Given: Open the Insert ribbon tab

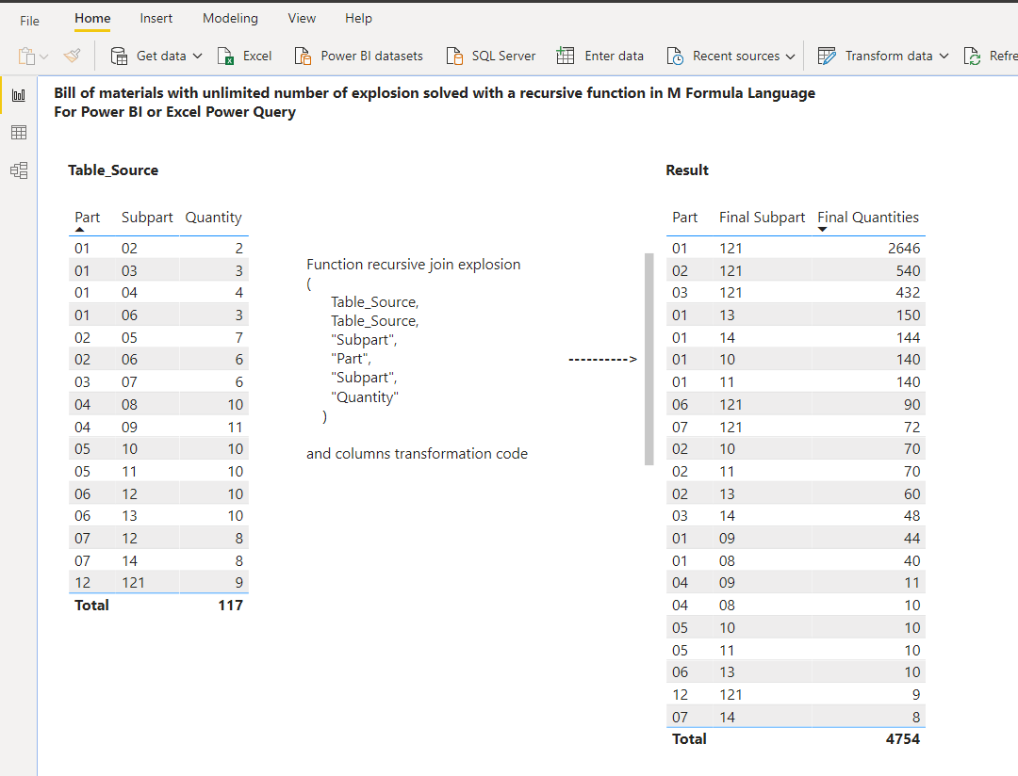Looking at the screenshot, I should pyautogui.click(x=156, y=19).
